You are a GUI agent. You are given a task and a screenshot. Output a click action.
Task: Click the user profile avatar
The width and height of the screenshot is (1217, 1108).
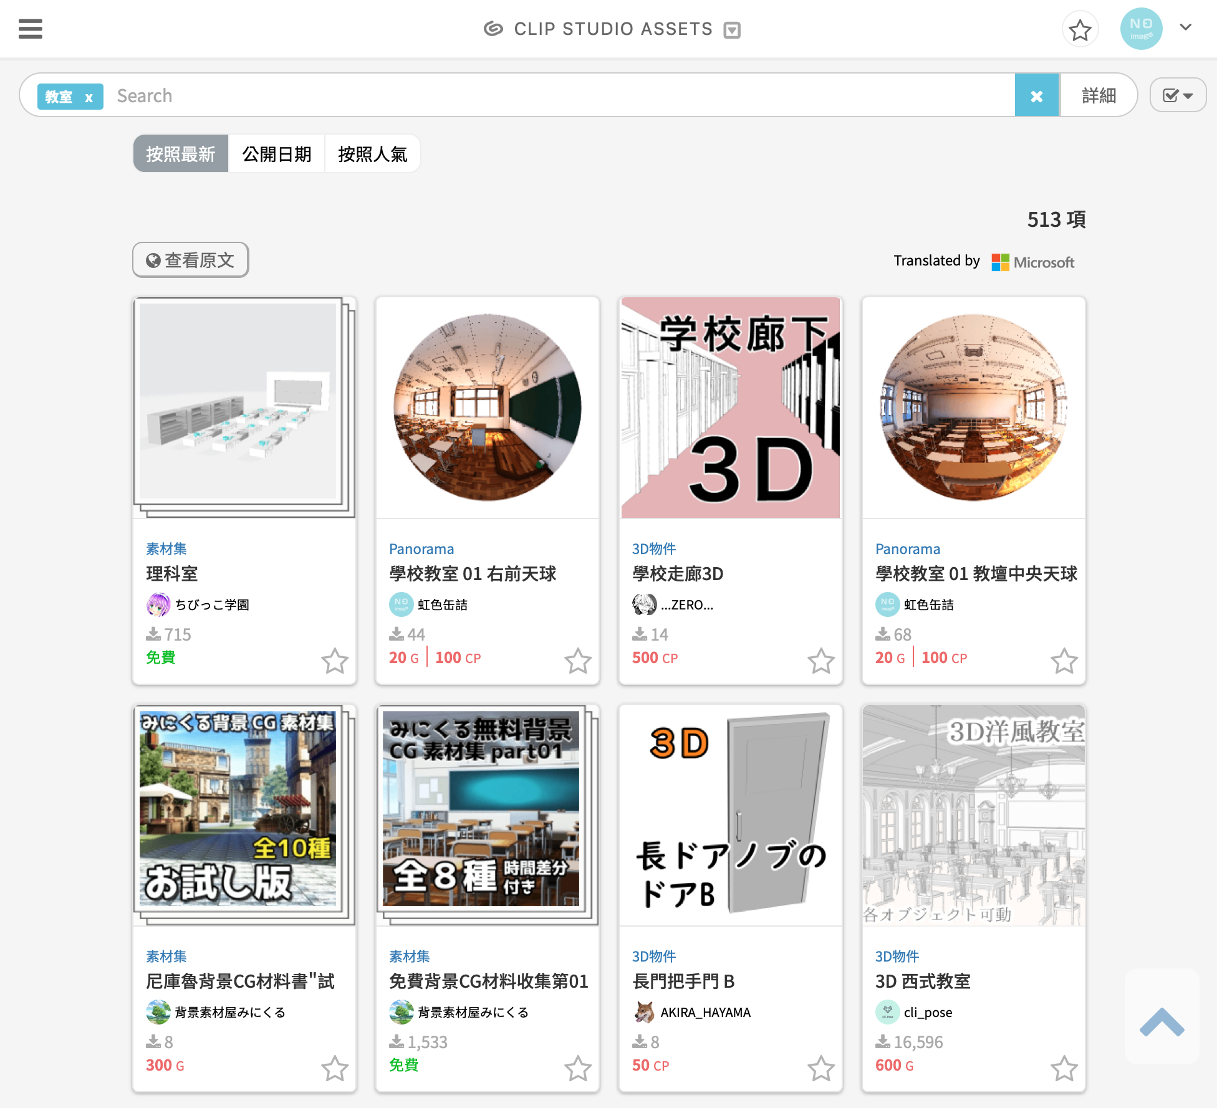click(x=1140, y=29)
